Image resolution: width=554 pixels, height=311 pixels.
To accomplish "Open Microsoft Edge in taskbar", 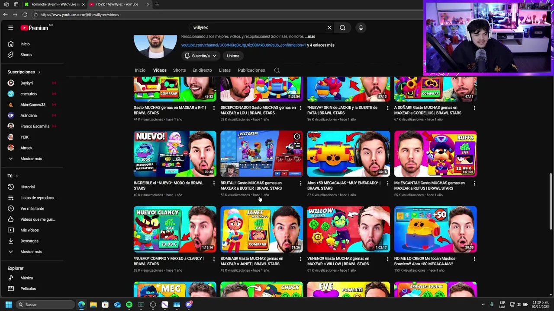I will point(81,305).
